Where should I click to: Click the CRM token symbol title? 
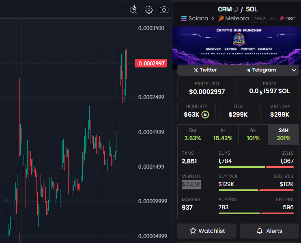click(x=225, y=9)
